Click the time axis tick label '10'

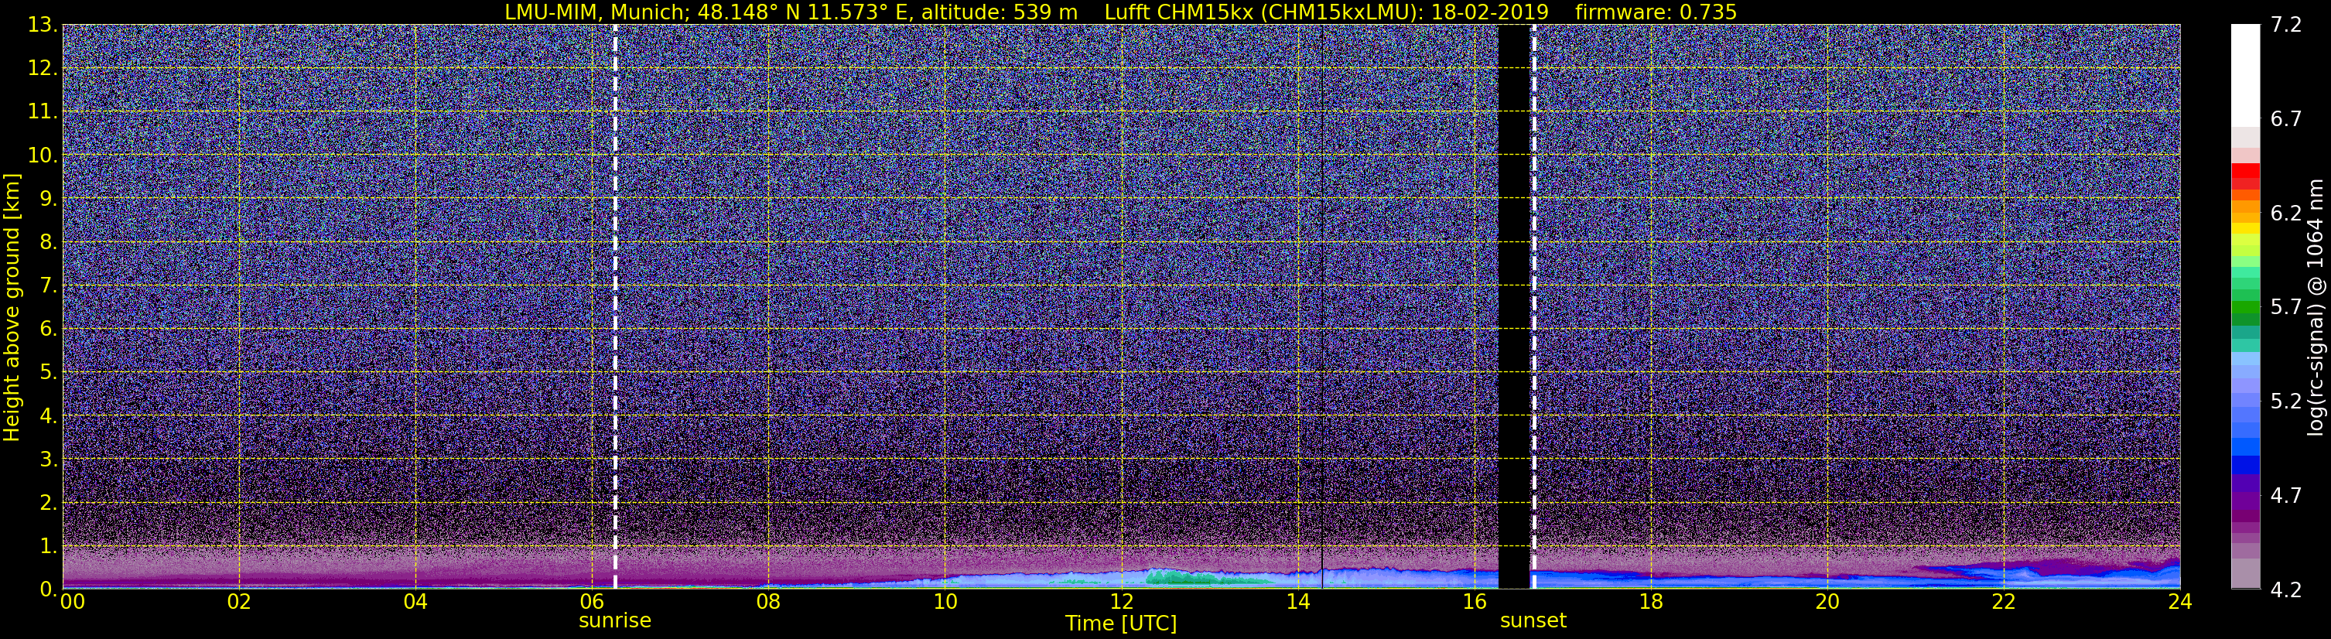[x=945, y=602]
